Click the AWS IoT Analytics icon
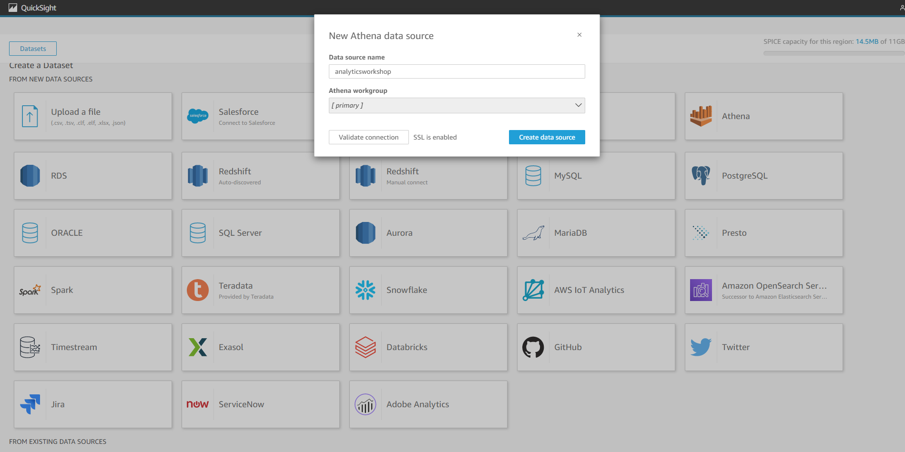The image size is (905, 452). (533, 290)
